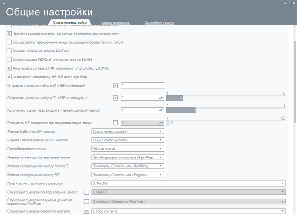The width and height of the screenshot is (297, 215).
Task: Enable «Воспроизводить PBX-DialTone после нажатия FLASH»
Action: [x=9, y=59]
